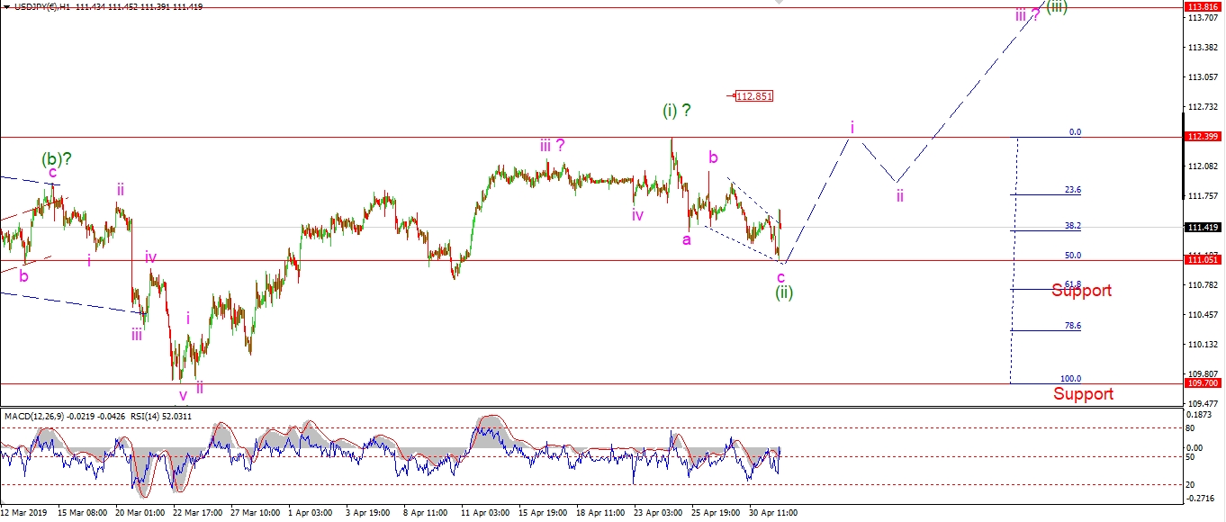Click the black 111.419 current price tag

tap(1203, 228)
